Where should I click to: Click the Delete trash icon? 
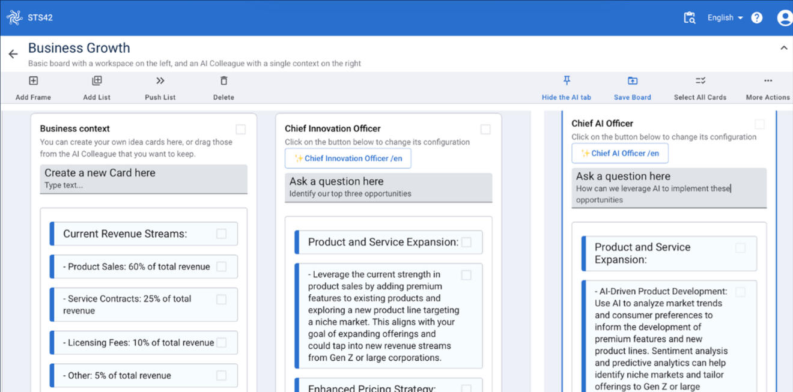(x=223, y=81)
